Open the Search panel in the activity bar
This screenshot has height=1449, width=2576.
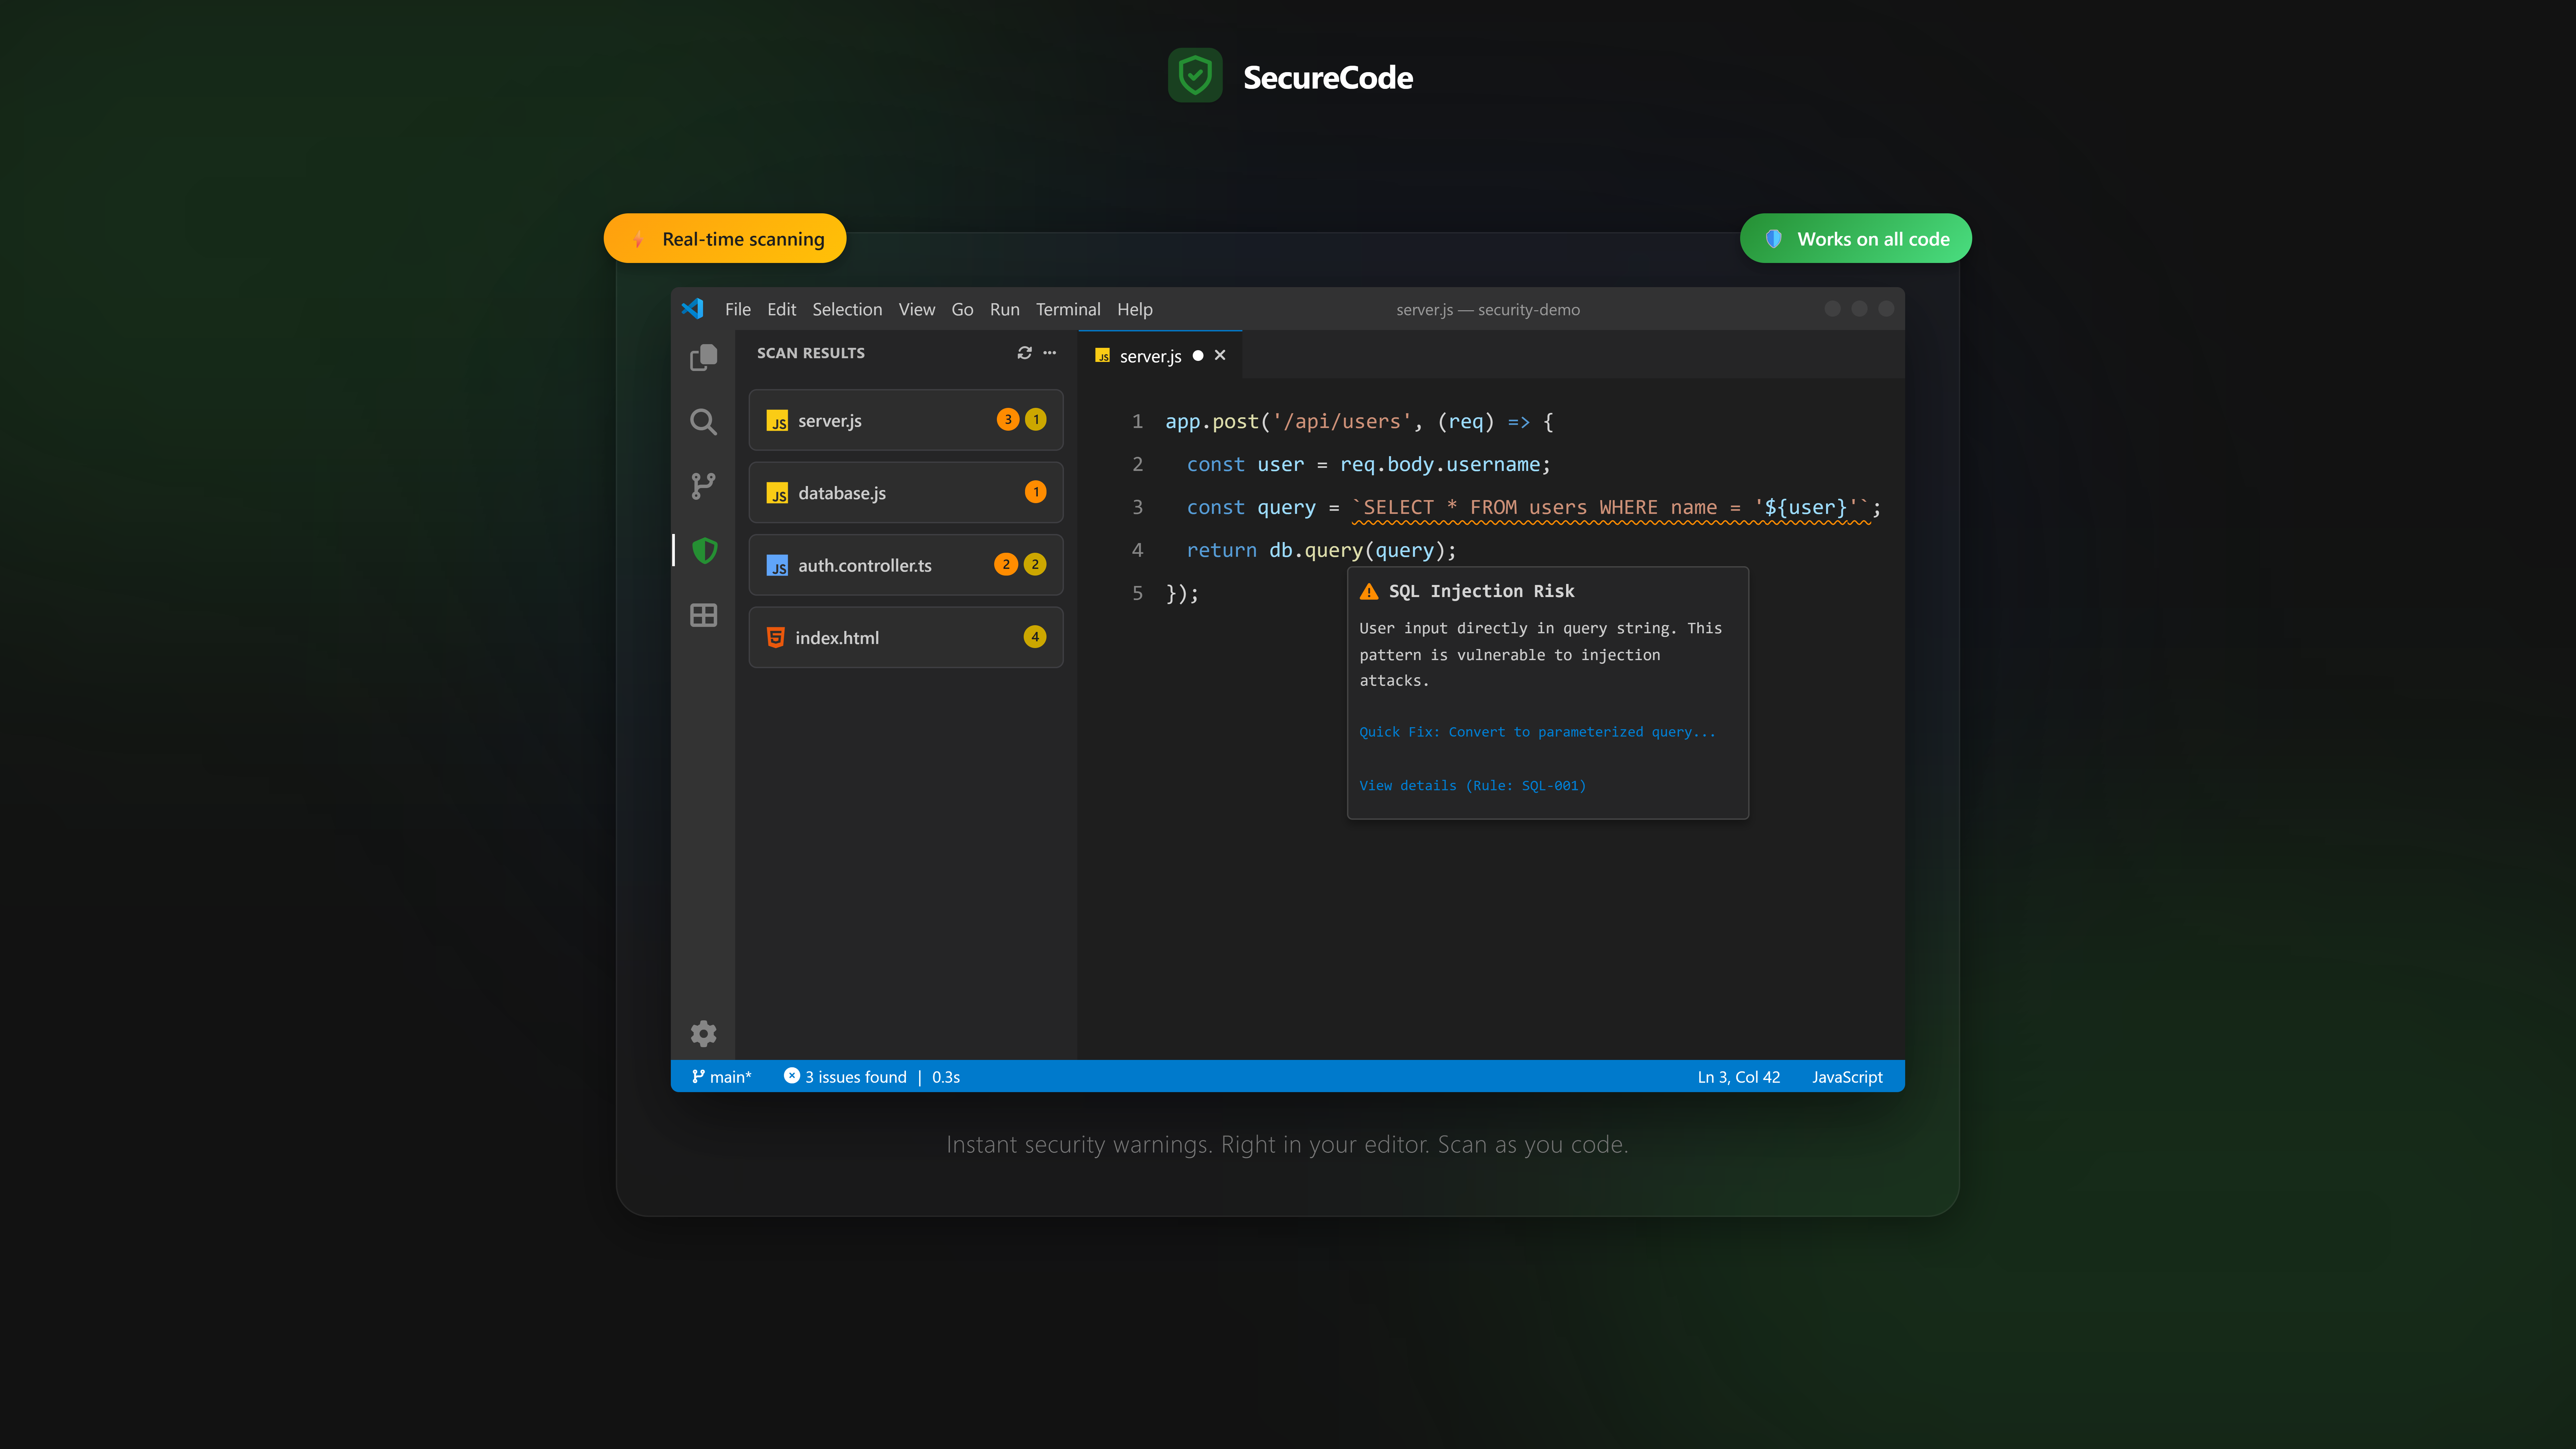tap(703, 421)
